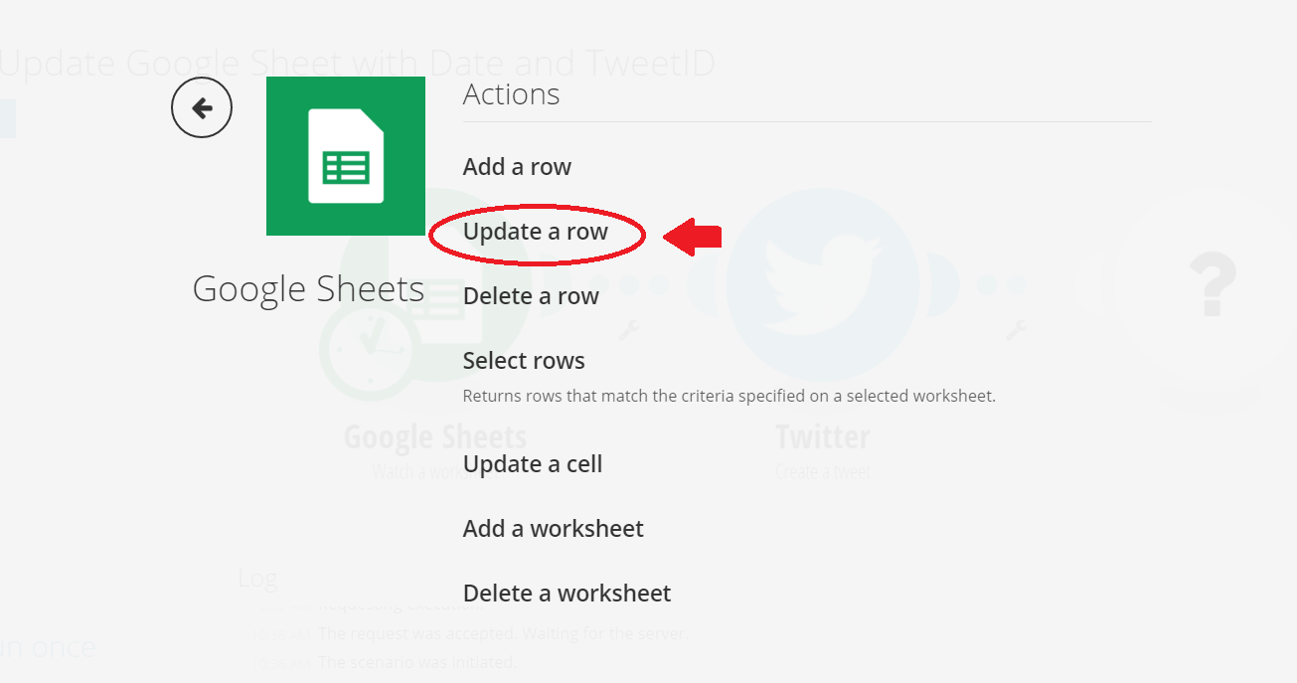Pick the Select rows action

pos(524,361)
